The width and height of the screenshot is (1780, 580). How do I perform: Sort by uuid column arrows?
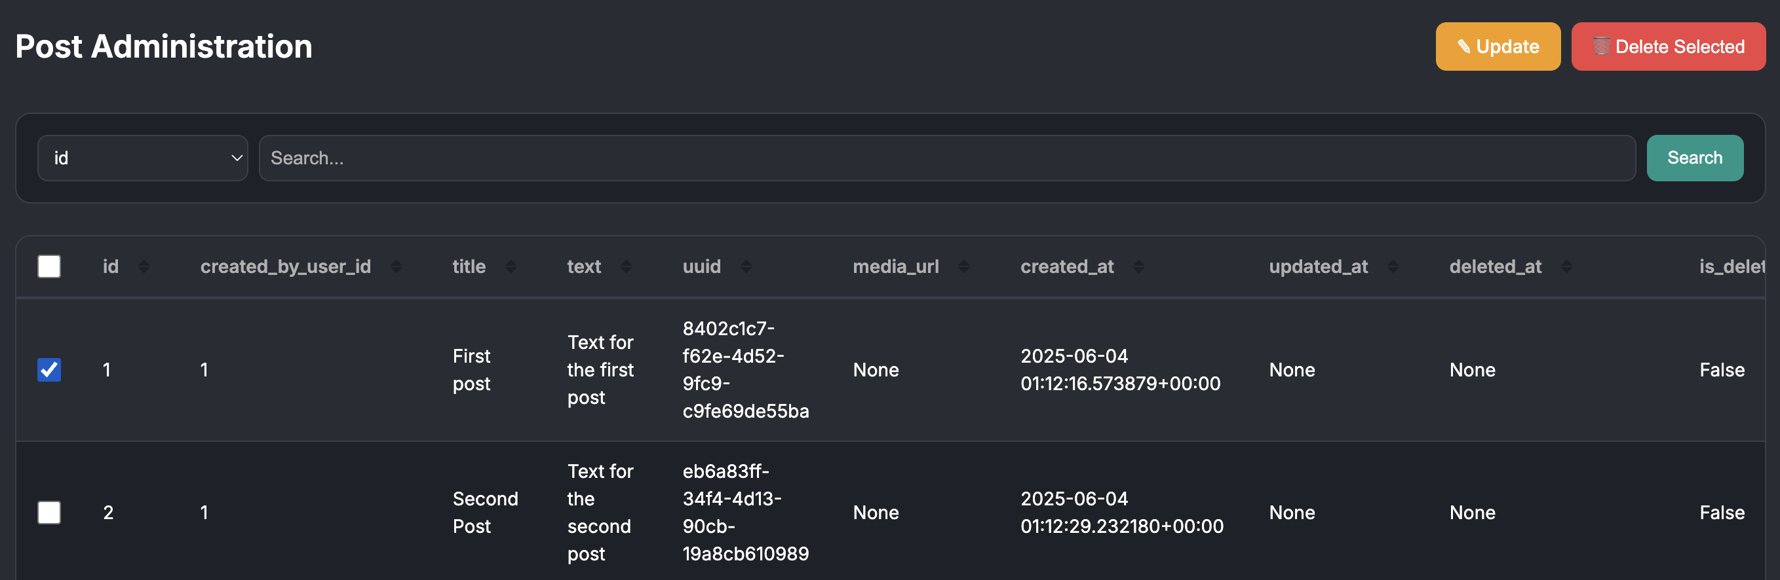pyautogui.click(x=746, y=266)
